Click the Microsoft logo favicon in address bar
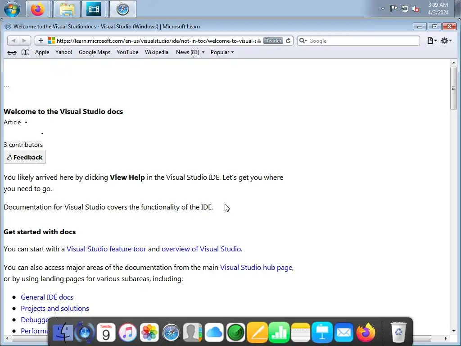 [51, 41]
